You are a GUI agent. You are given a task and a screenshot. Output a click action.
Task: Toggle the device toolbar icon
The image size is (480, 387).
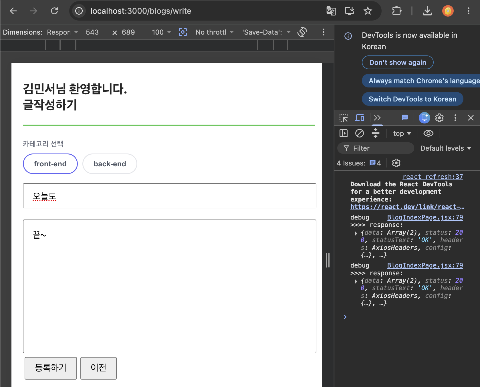(x=360, y=118)
